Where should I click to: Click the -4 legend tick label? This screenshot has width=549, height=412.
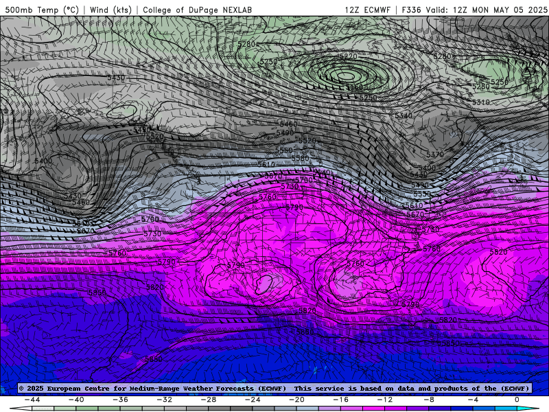pyautogui.click(x=474, y=400)
